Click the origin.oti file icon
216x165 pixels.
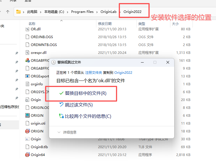[x=27, y=123]
